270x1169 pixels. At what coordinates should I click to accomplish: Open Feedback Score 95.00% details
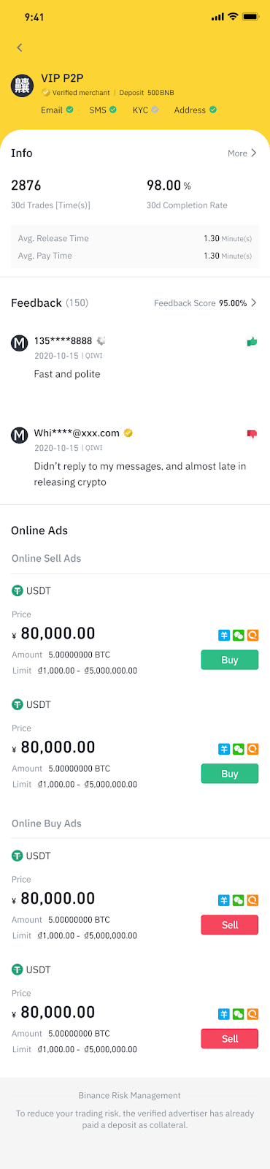pyautogui.click(x=205, y=303)
